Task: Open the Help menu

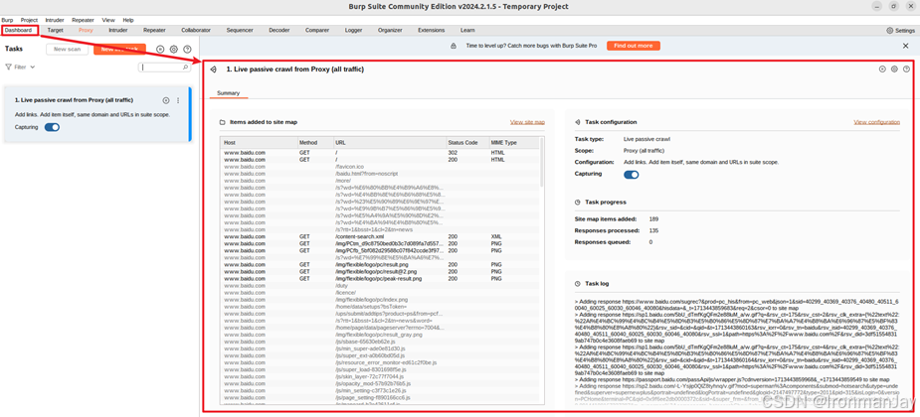Action: tap(128, 20)
